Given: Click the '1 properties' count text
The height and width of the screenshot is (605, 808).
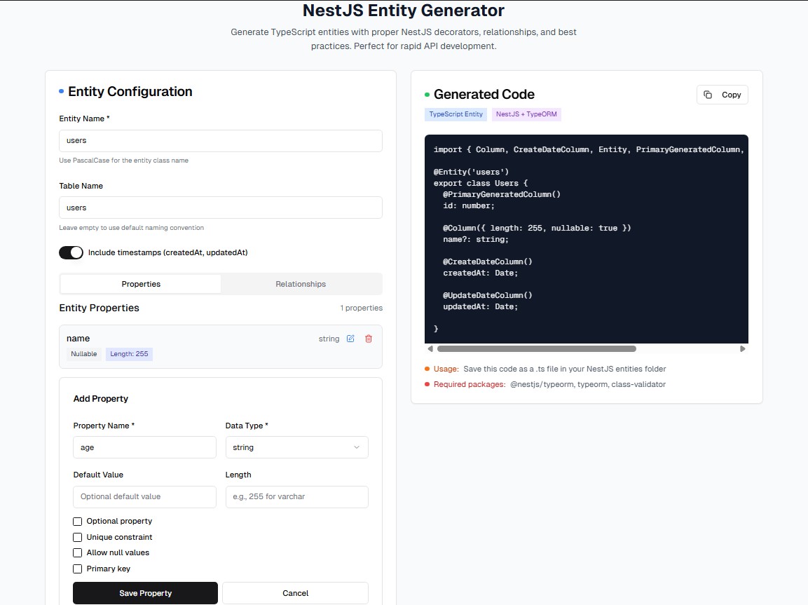Looking at the screenshot, I should coord(361,308).
